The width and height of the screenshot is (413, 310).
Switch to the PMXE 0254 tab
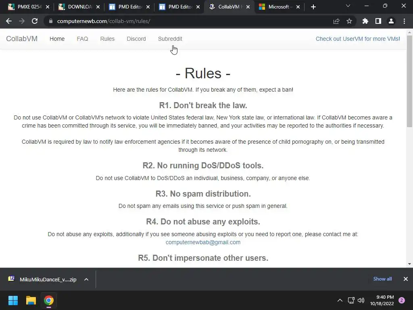point(26,7)
